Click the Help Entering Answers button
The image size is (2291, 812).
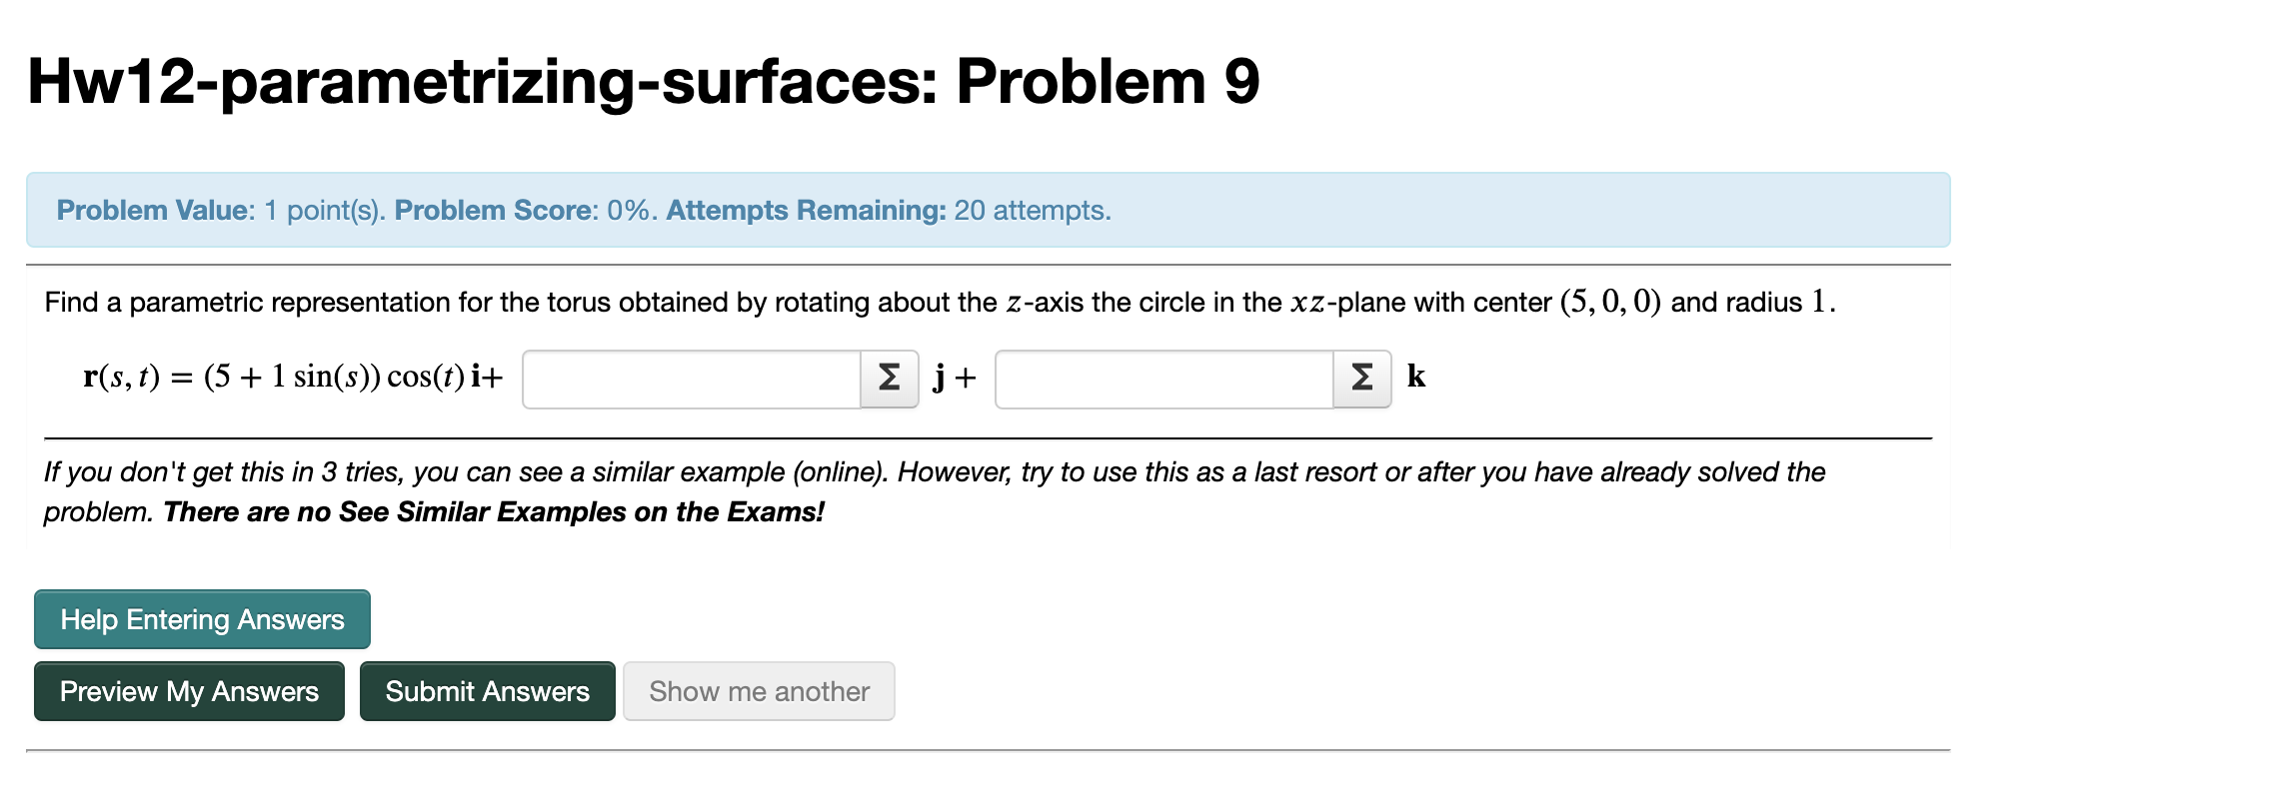point(201,619)
